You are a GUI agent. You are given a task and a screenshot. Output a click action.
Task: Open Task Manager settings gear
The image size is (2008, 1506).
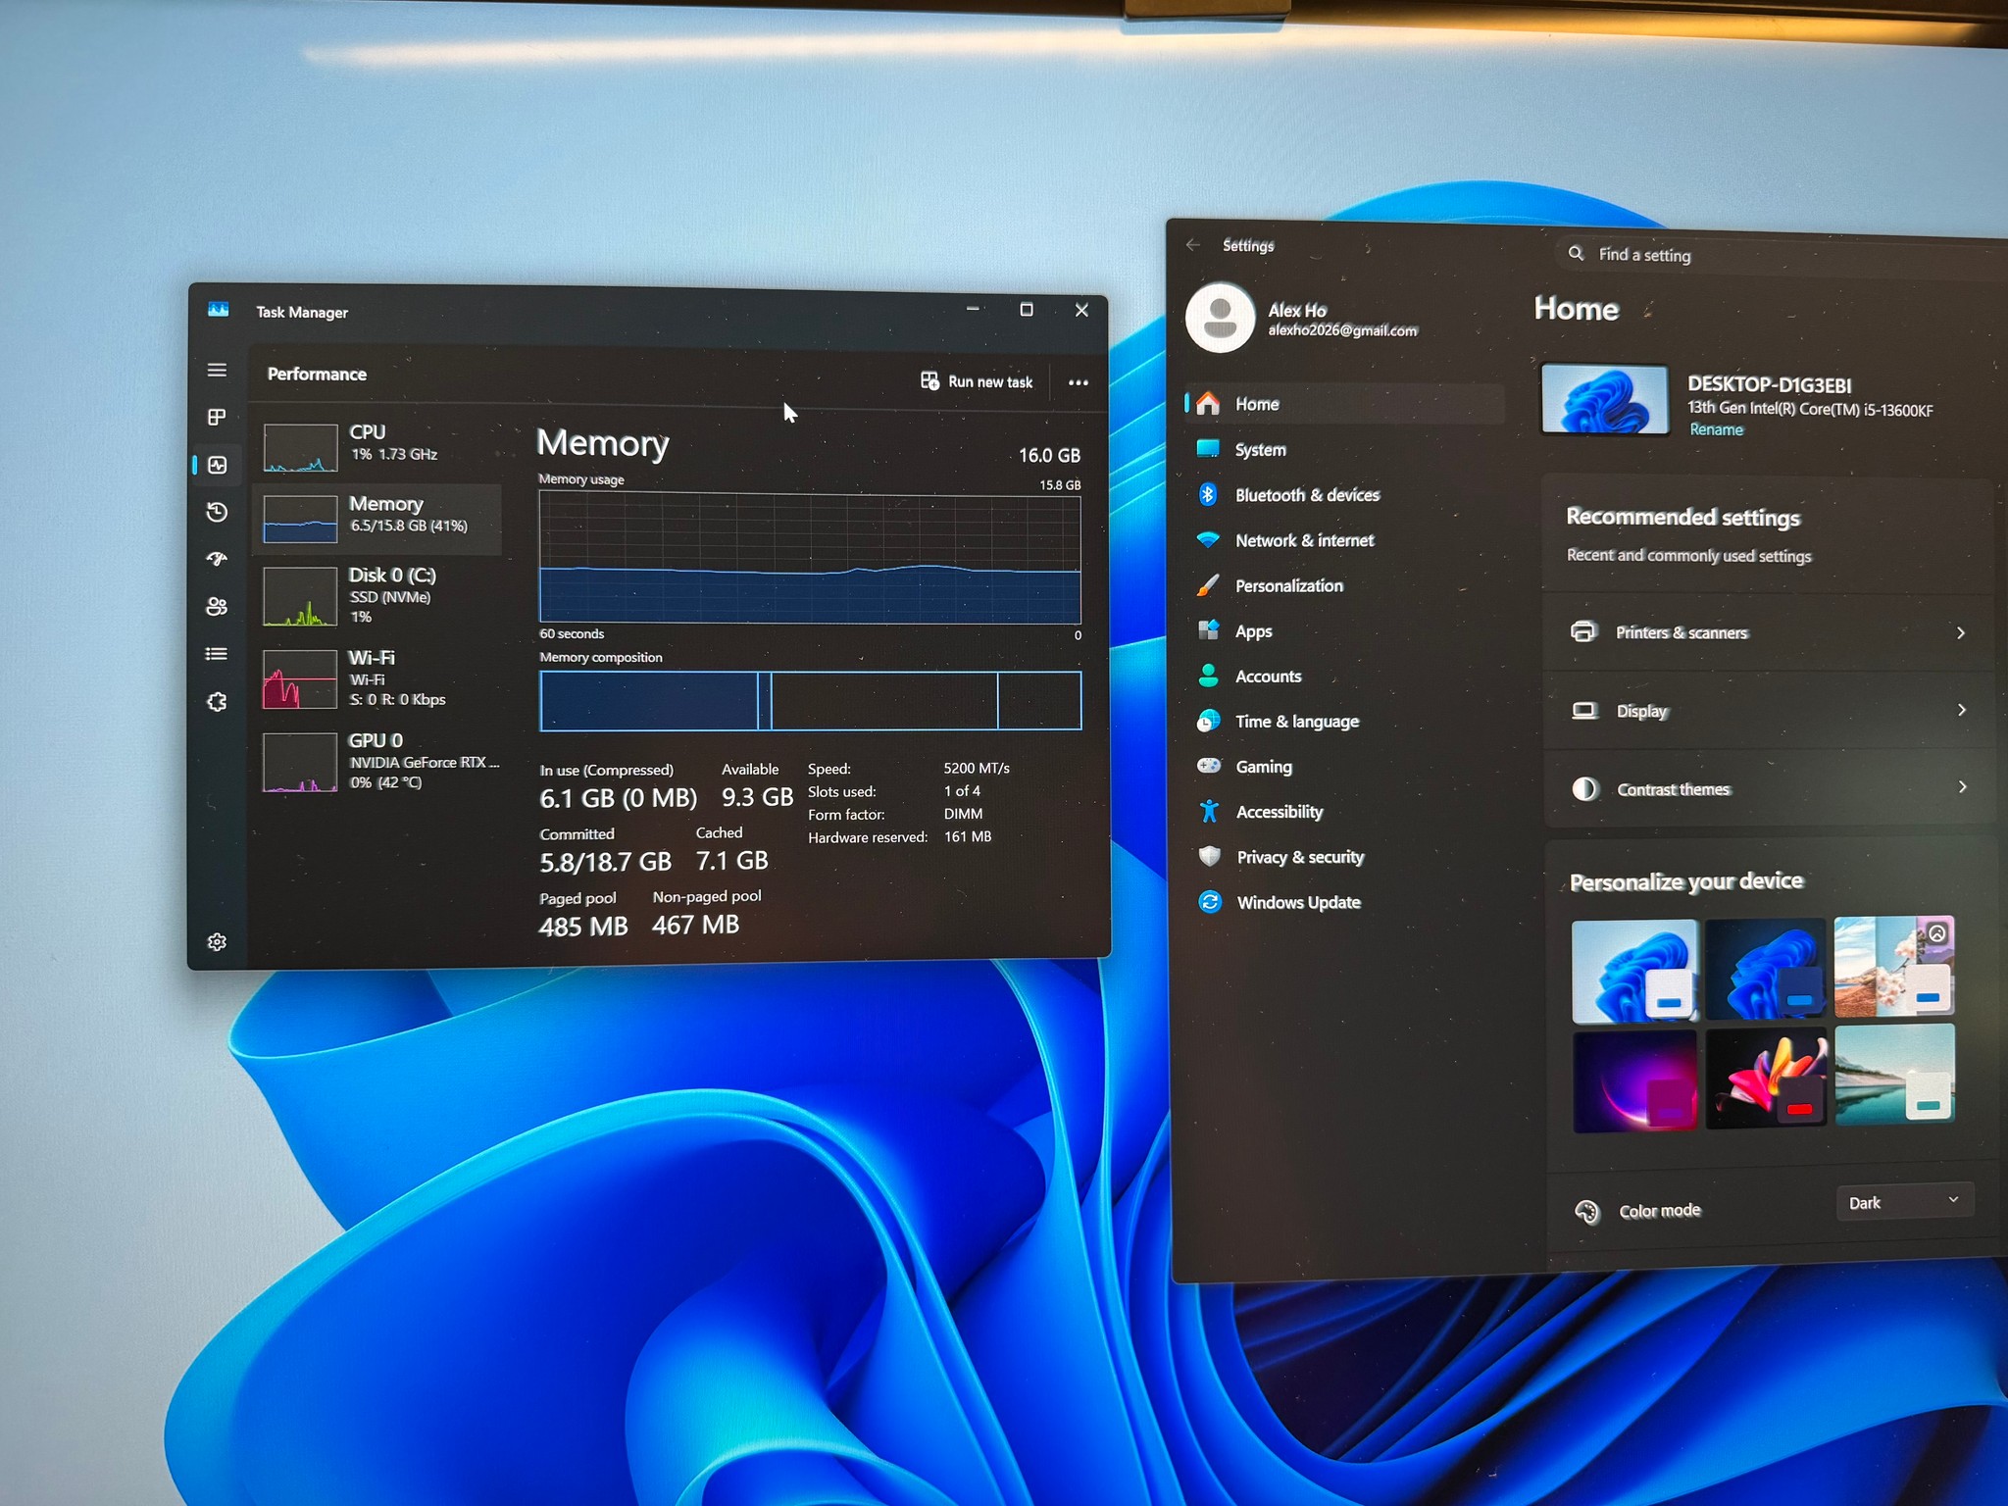point(217,941)
